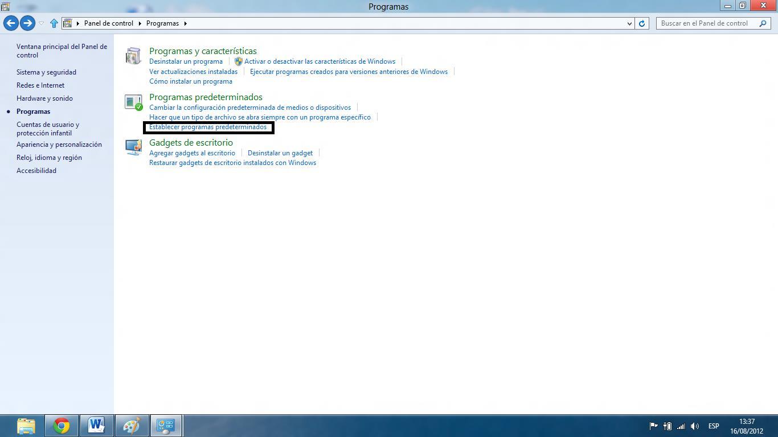Open the recent pages dropdown arrow

pyautogui.click(x=41, y=23)
